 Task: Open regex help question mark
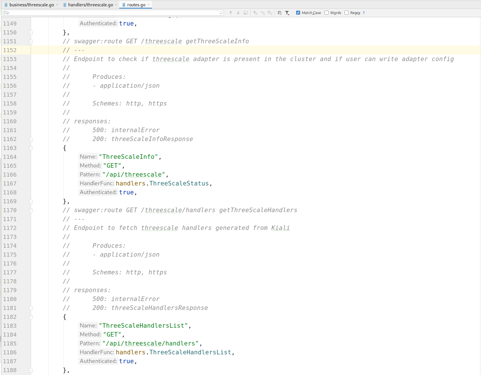[x=364, y=13]
